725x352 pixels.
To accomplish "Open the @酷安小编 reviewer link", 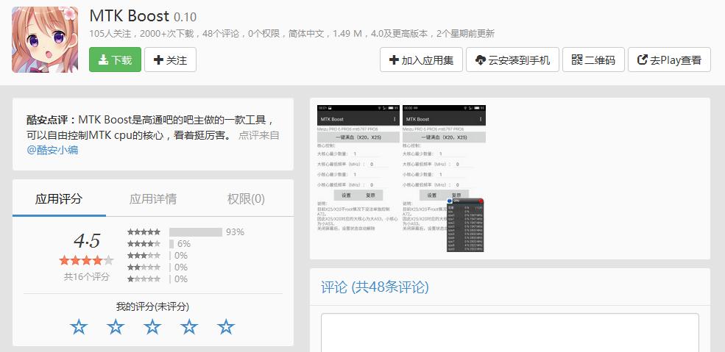I will 53,150.
